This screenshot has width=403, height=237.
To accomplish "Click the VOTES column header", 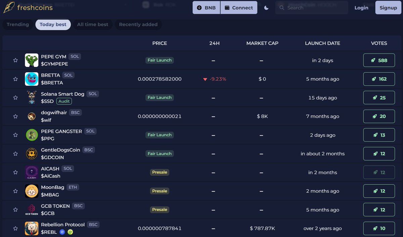I will pyautogui.click(x=379, y=43).
